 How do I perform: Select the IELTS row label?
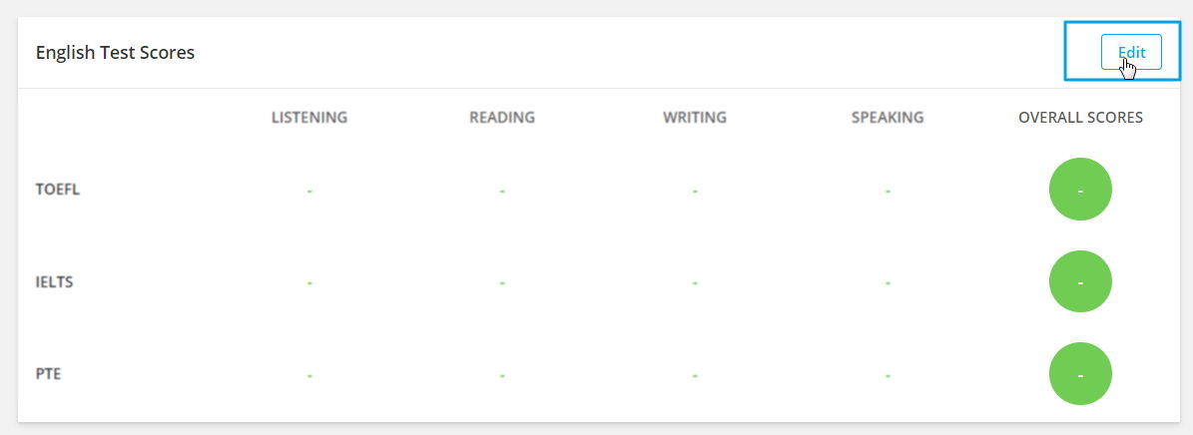click(x=54, y=282)
